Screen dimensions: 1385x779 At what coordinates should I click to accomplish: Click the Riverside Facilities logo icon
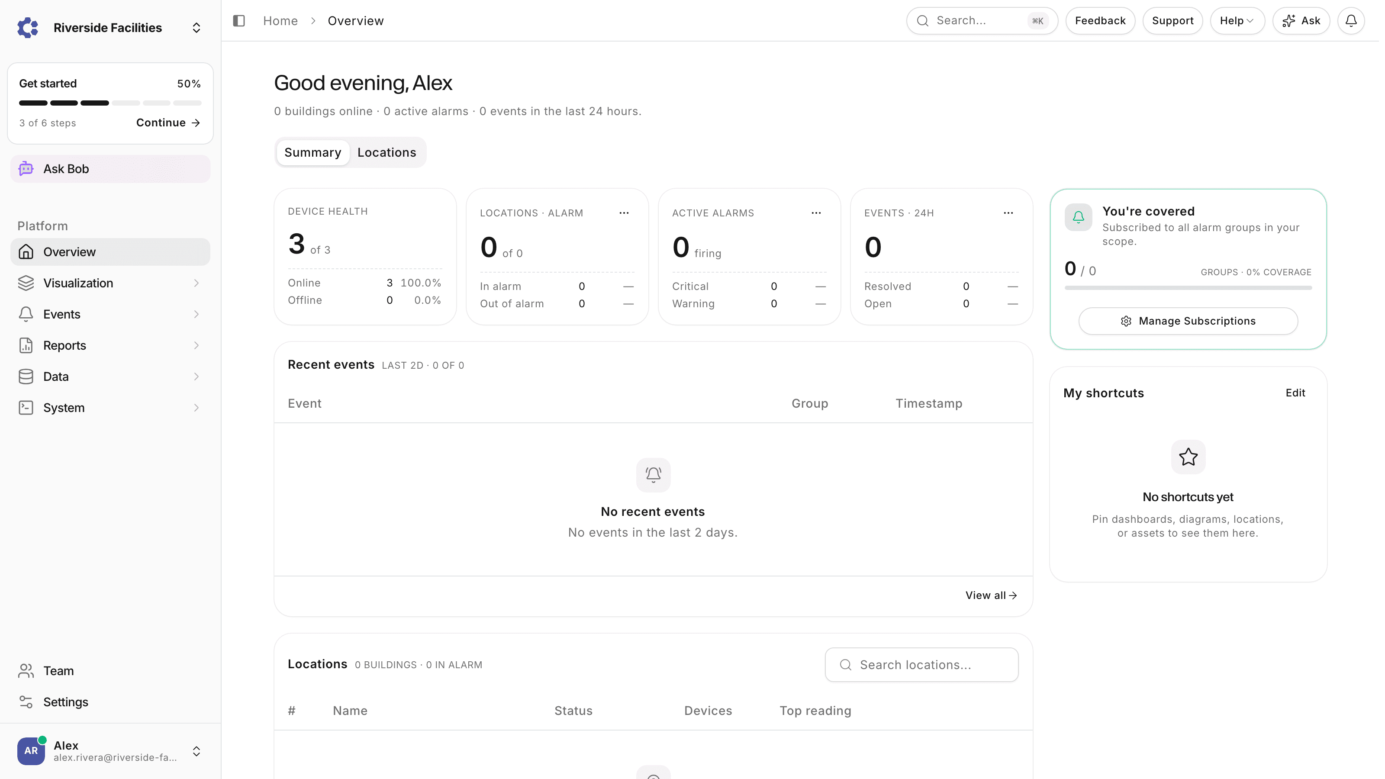coord(27,27)
